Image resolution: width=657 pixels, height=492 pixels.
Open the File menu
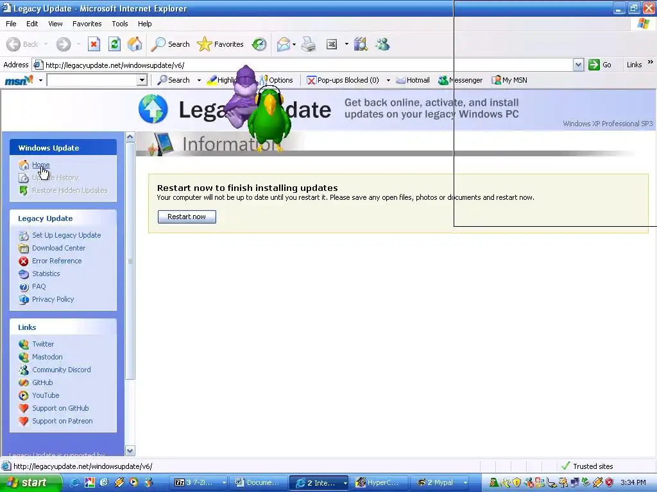coord(11,24)
